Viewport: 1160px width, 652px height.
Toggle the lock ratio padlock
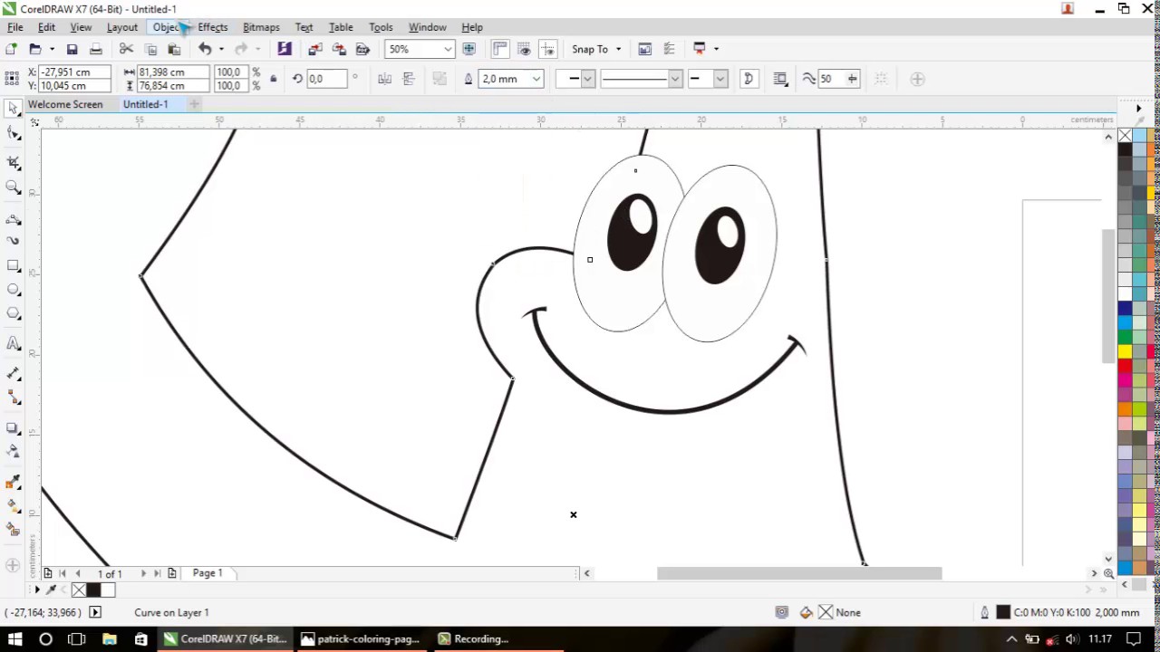273,79
